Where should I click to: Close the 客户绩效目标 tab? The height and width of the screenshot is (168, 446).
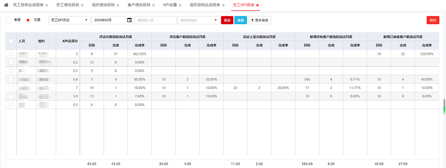pyautogui.click(x=154, y=5)
